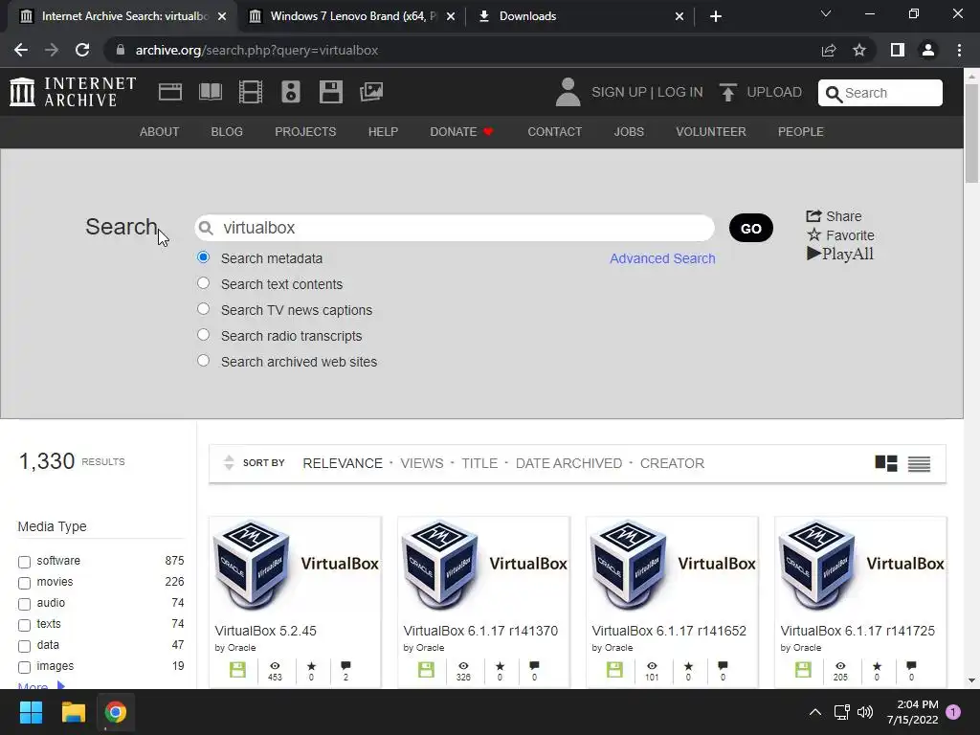Go back with the browser back arrow
Image resolution: width=980 pixels, height=735 pixels.
pos(21,50)
